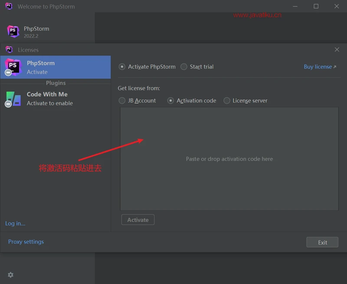This screenshot has width=347, height=284.
Task: Choose JB Account as the license source
Action: [122, 101]
